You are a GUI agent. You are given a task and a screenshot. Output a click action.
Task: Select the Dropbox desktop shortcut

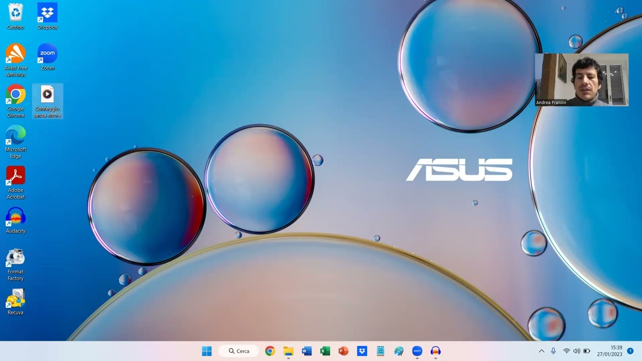pyautogui.click(x=47, y=16)
